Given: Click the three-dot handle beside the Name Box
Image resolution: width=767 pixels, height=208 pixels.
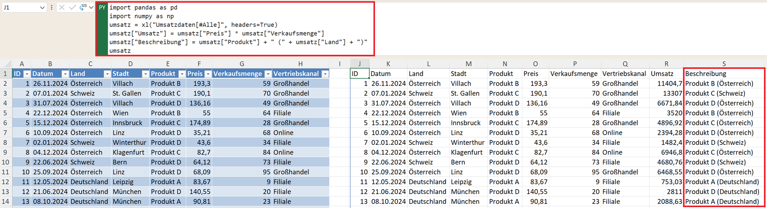Looking at the screenshot, I should pyautogui.click(x=52, y=8).
